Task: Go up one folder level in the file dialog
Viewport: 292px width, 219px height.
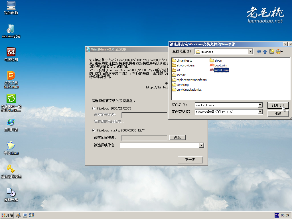Action: [x=265, y=52]
